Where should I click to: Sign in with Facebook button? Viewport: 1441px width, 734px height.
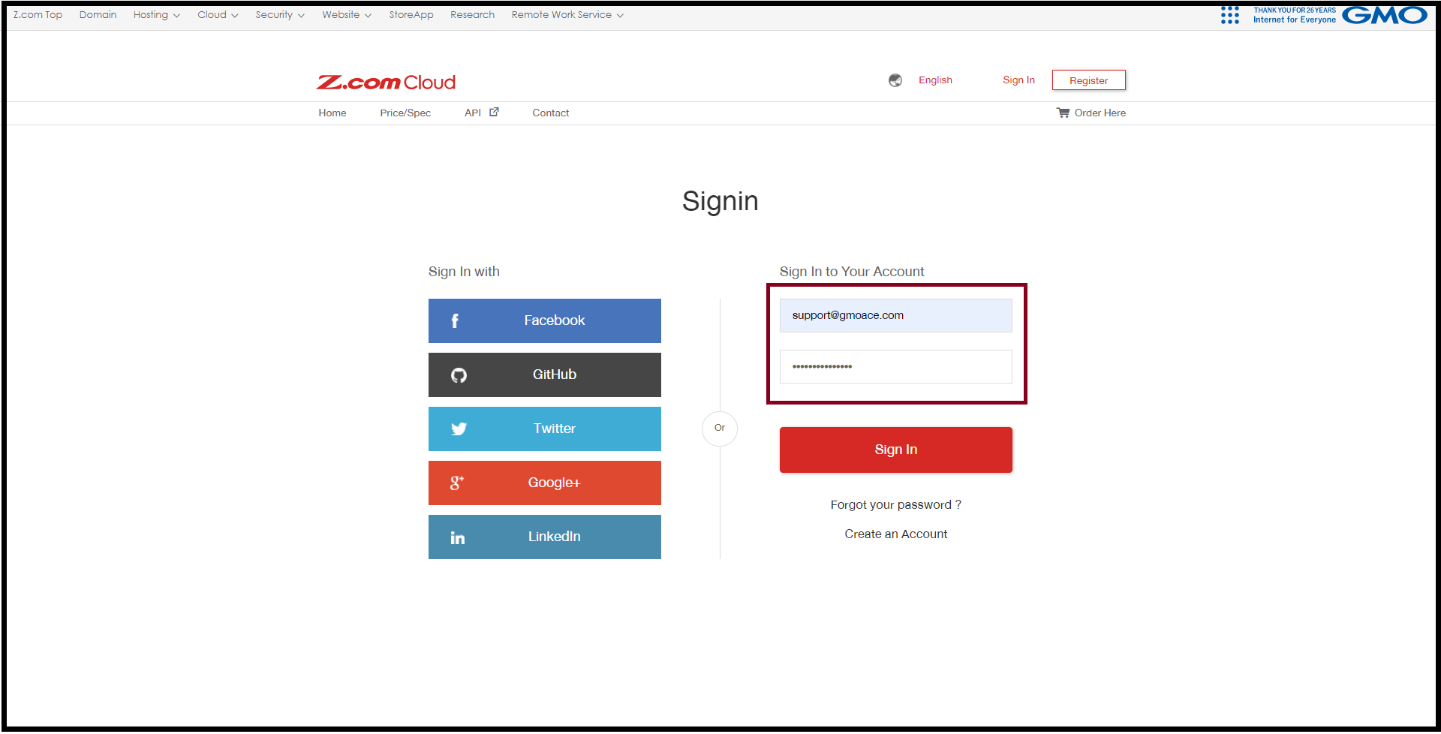click(x=544, y=321)
